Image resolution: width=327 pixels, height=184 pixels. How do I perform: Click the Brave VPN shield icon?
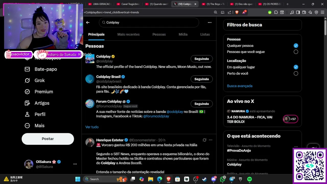point(316,12)
